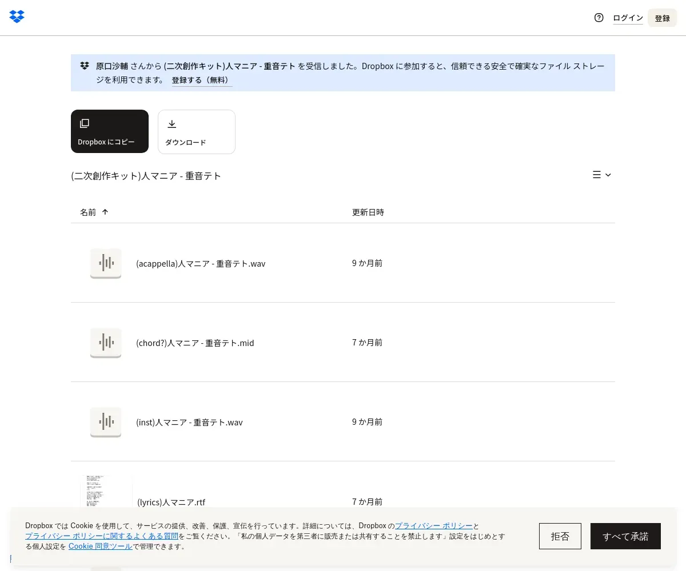Open (chord?)人マニア - 重音テト.mid file name
The height and width of the screenshot is (571, 686).
pos(195,343)
